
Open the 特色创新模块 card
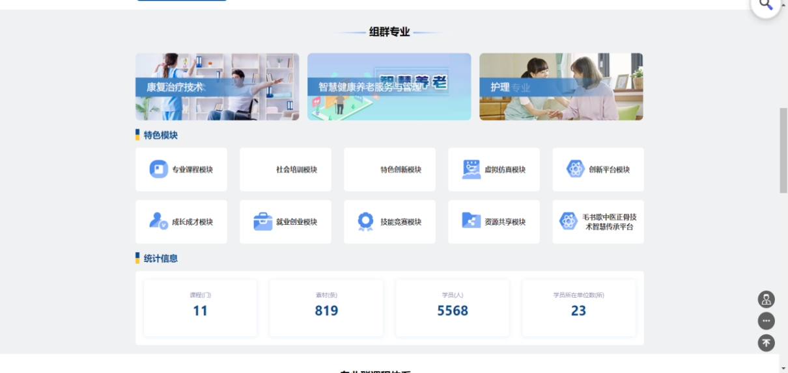389,170
